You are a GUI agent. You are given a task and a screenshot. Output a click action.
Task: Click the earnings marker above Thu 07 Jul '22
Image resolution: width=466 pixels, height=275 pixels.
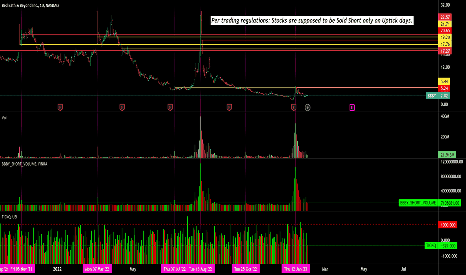170,107
